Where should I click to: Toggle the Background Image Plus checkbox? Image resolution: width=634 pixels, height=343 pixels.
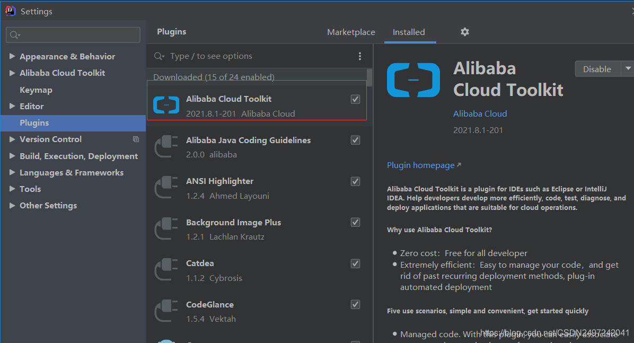pos(355,222)
